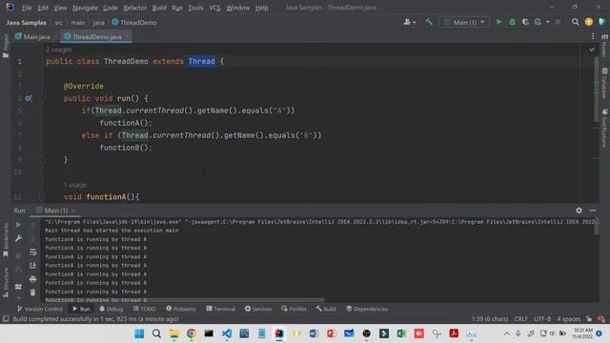Open the Project tool window sidebar
Screen dimensions: 610x343
pyautogui.click(x=6, y=45)
